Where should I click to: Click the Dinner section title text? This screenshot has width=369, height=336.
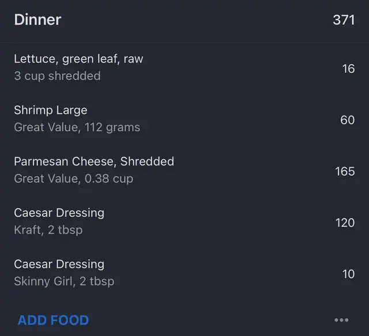37,20
